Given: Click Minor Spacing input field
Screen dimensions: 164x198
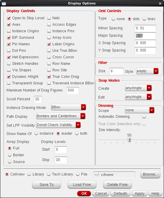Looking at the screenshot, I should coord(145,28).
